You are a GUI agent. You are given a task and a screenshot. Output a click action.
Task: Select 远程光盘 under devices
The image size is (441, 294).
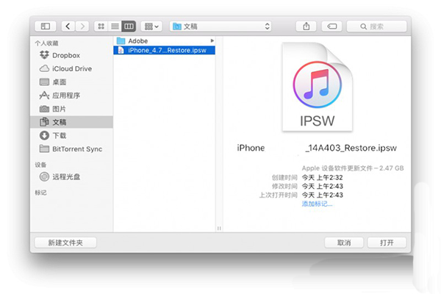pos(71,176)
